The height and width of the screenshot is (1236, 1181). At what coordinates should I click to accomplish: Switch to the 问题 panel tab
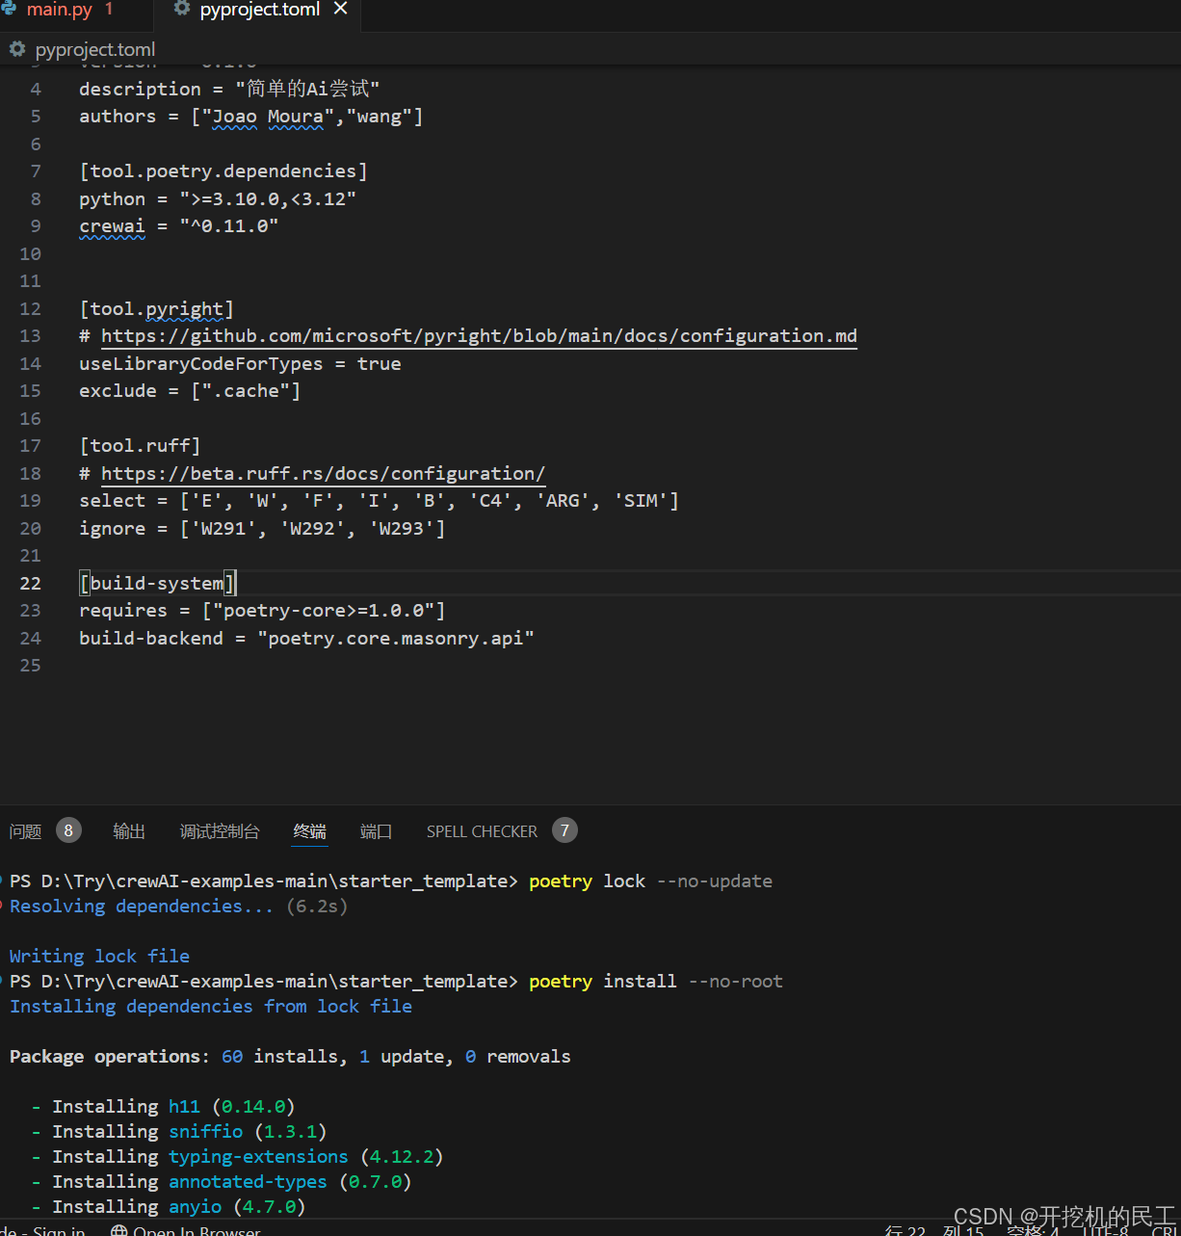[25, 830]
